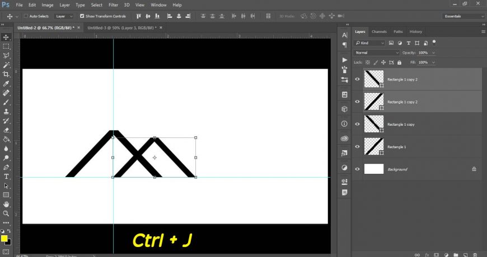Switch to the Channels tab
The width and height of the screenshot is (487, 257).
pos(379,32)
